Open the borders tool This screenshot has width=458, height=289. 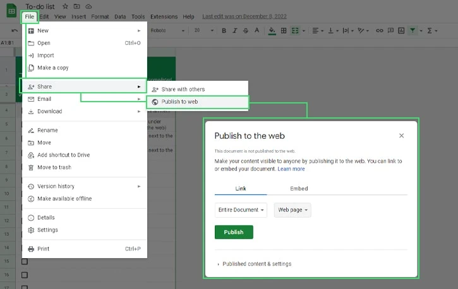point(284,31)
